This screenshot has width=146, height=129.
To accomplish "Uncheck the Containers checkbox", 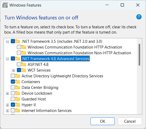I will coord(13,82).
